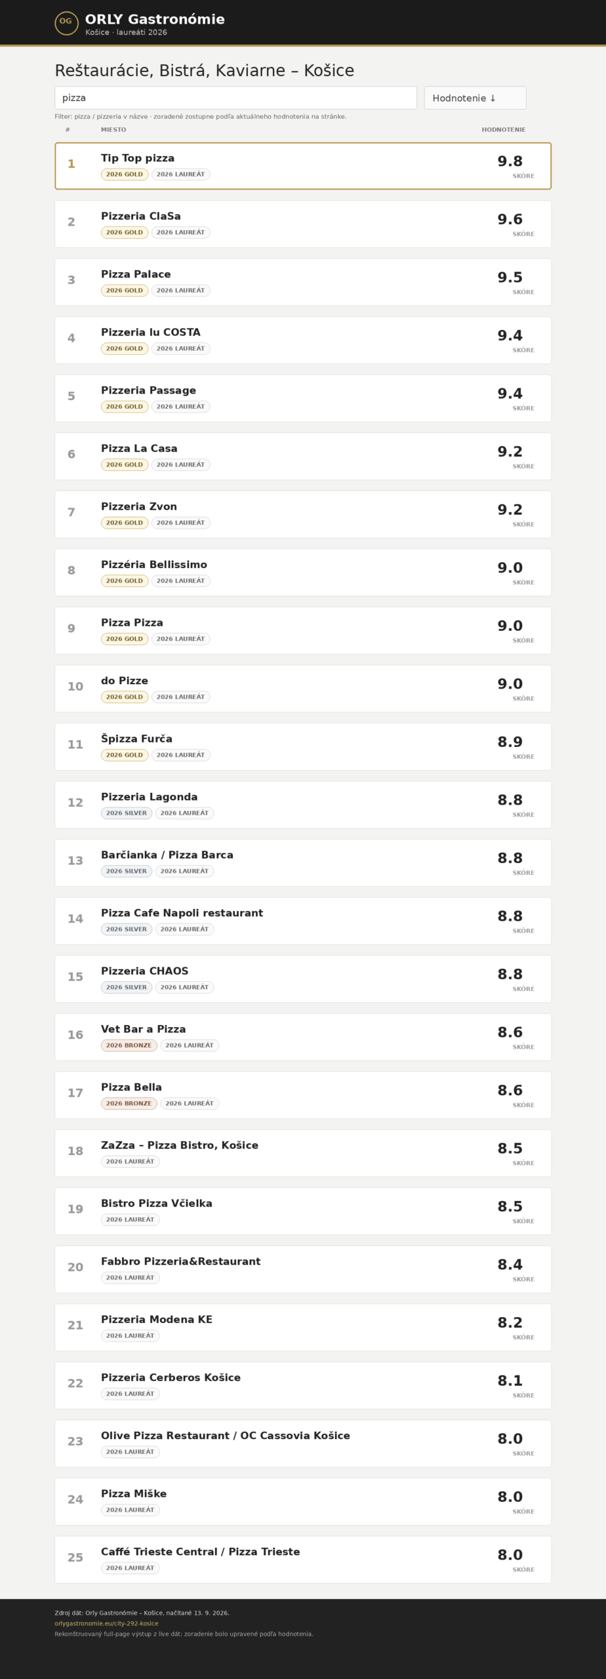The width and height of the screenshot is (606, 1679).
Task: Click the 2026 BRONZE badge on Pizza Bella
Action: [x=129, y=1103]
